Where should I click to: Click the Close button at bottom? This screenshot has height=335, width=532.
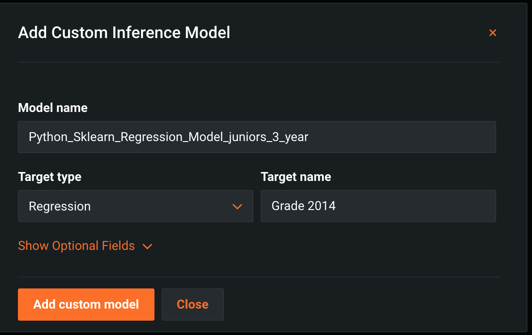193,305
